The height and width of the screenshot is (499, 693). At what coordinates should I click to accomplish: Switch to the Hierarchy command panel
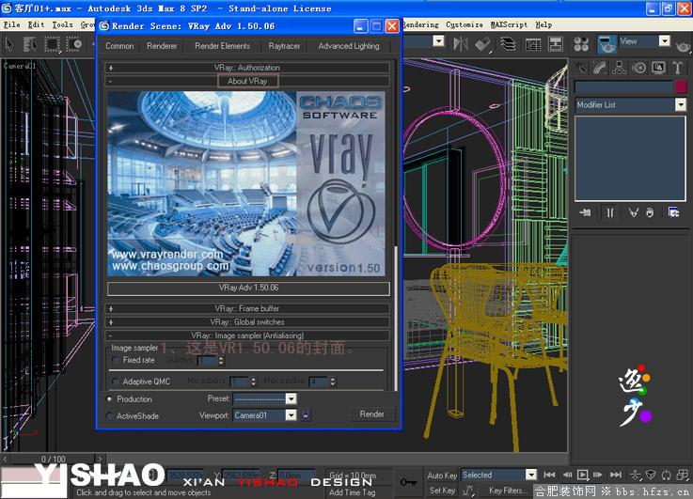pyautogui.click(x=620, y=68)
